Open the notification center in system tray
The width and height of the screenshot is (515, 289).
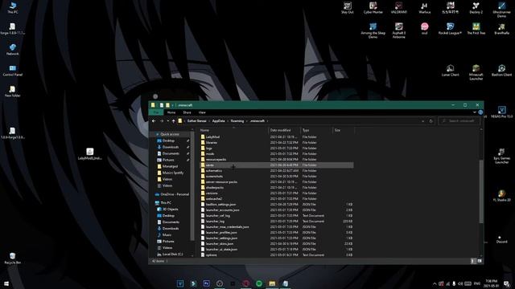[x=507, y=283]
